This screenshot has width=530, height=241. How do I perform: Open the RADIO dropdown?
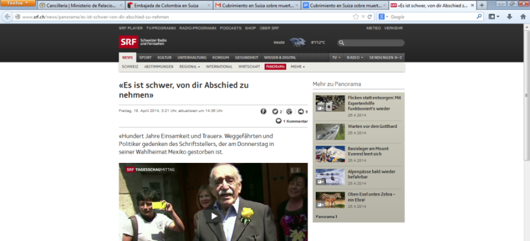[x=354, y=57]
